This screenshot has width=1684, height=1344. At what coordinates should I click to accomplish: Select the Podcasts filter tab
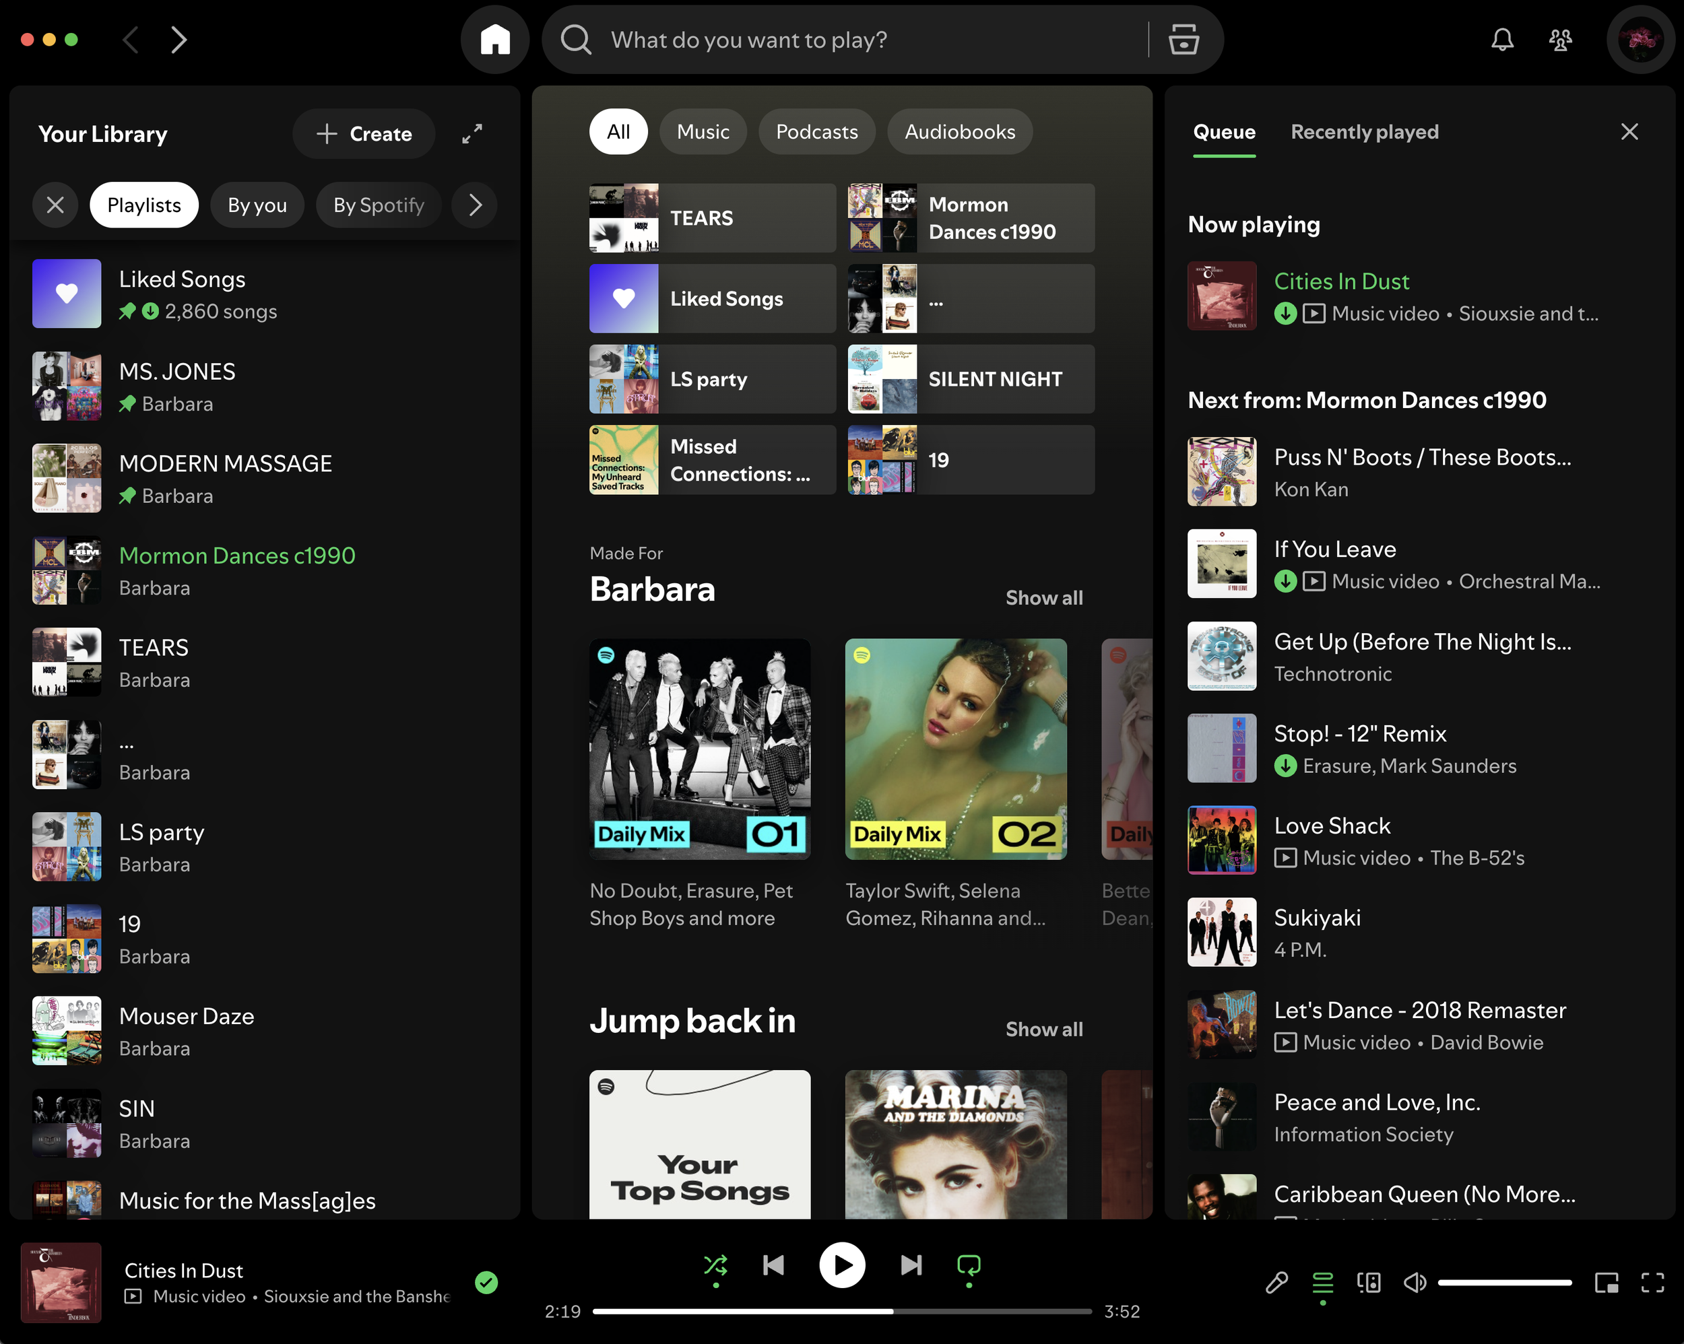[816, 132]
